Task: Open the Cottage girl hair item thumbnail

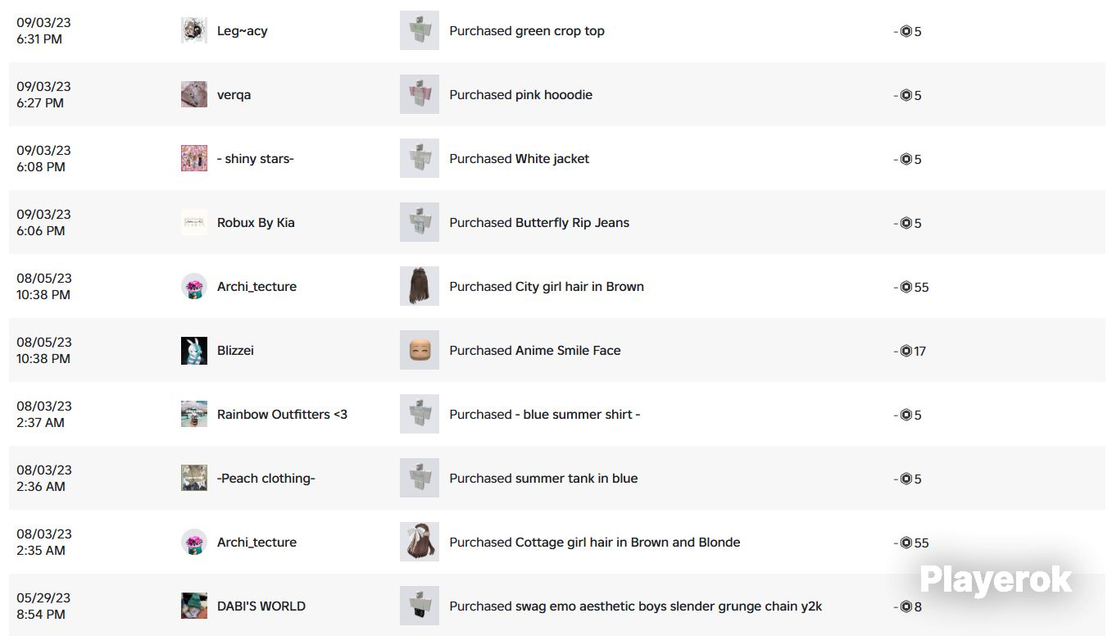Action: pyautogui.click(x=420, y=542)
